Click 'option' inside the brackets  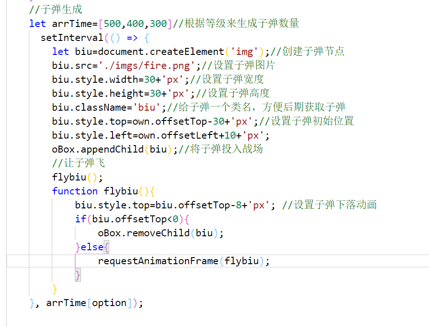point(109,303)
